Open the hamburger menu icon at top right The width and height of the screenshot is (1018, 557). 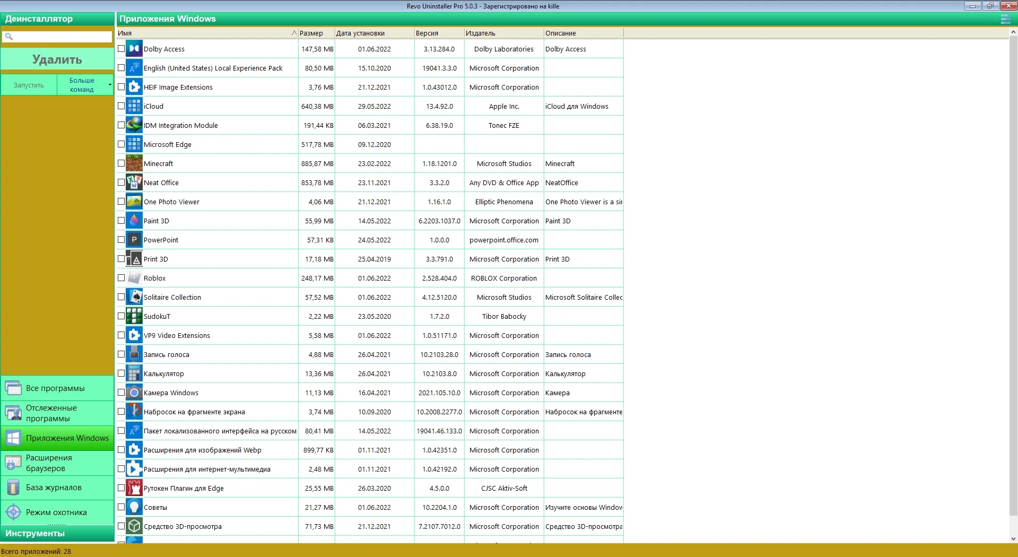[x=1005, y=19]
